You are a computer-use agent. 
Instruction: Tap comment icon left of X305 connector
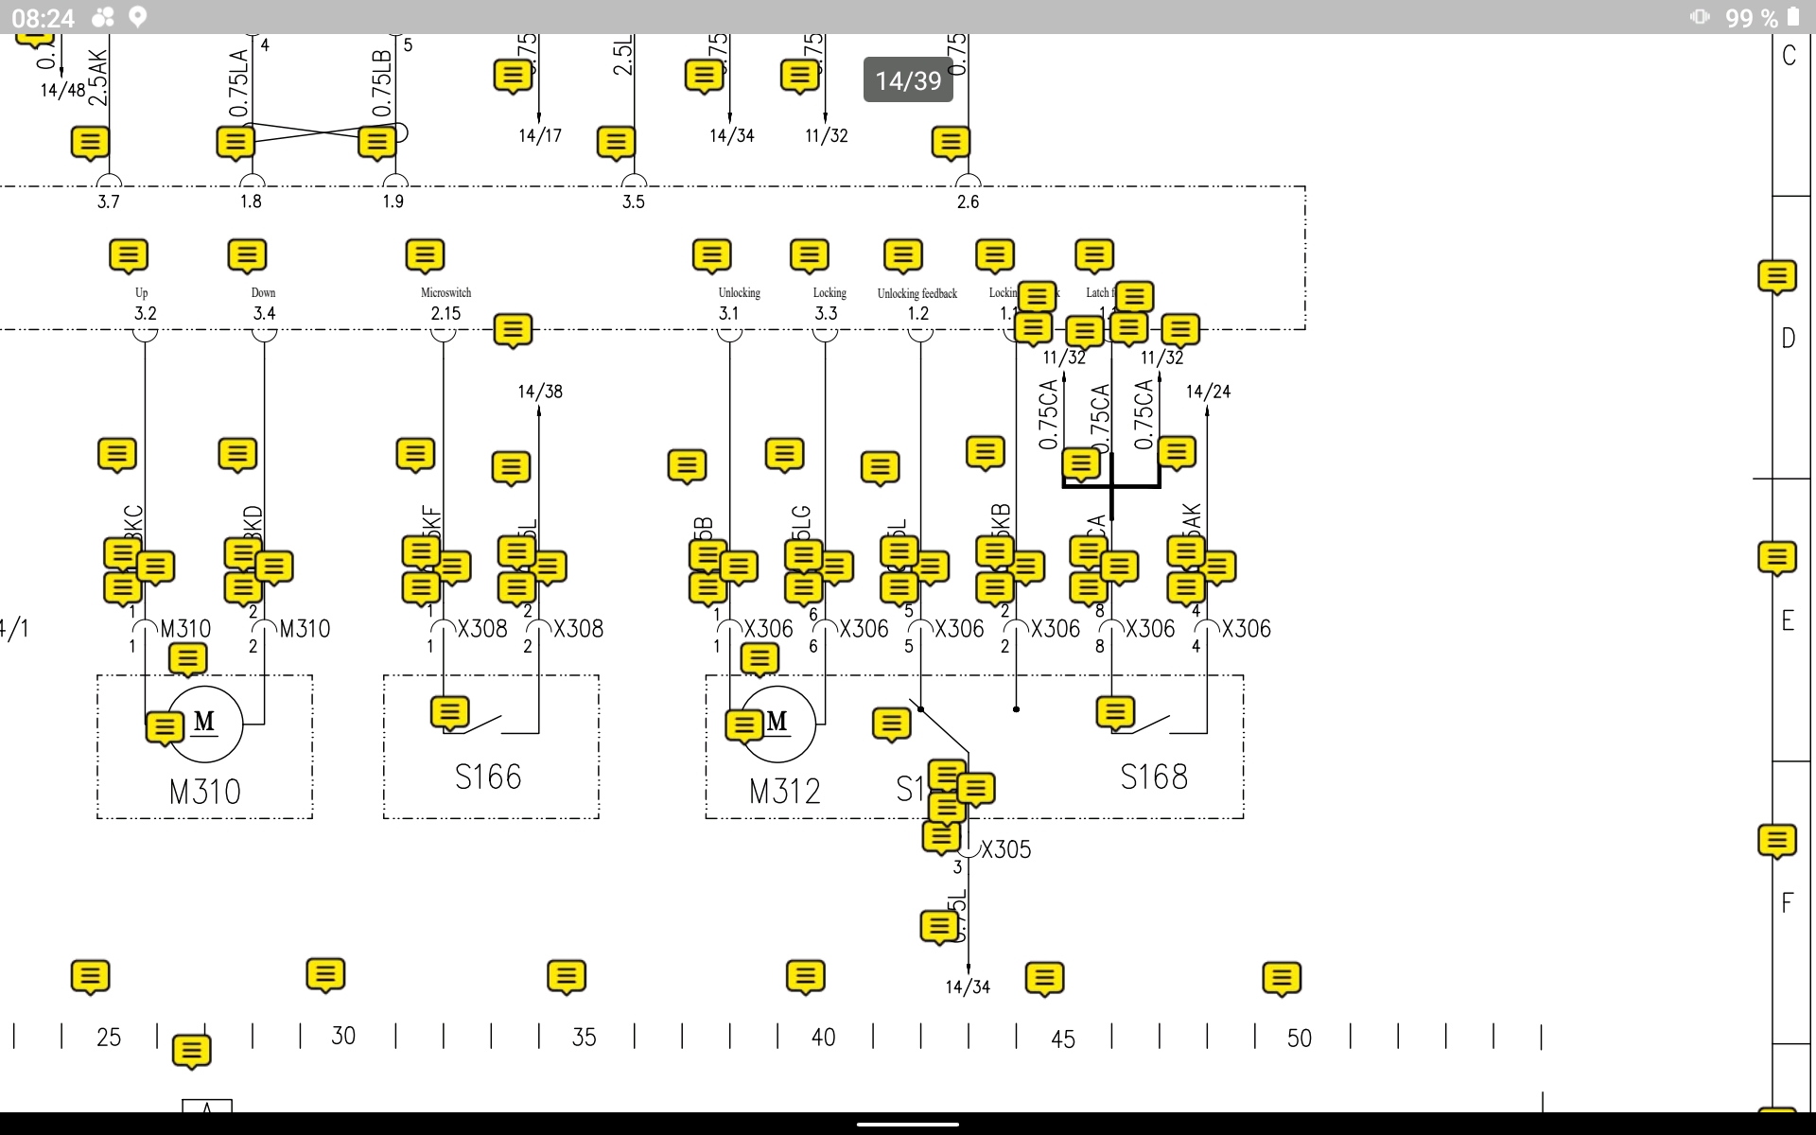[x=941, y=837]
